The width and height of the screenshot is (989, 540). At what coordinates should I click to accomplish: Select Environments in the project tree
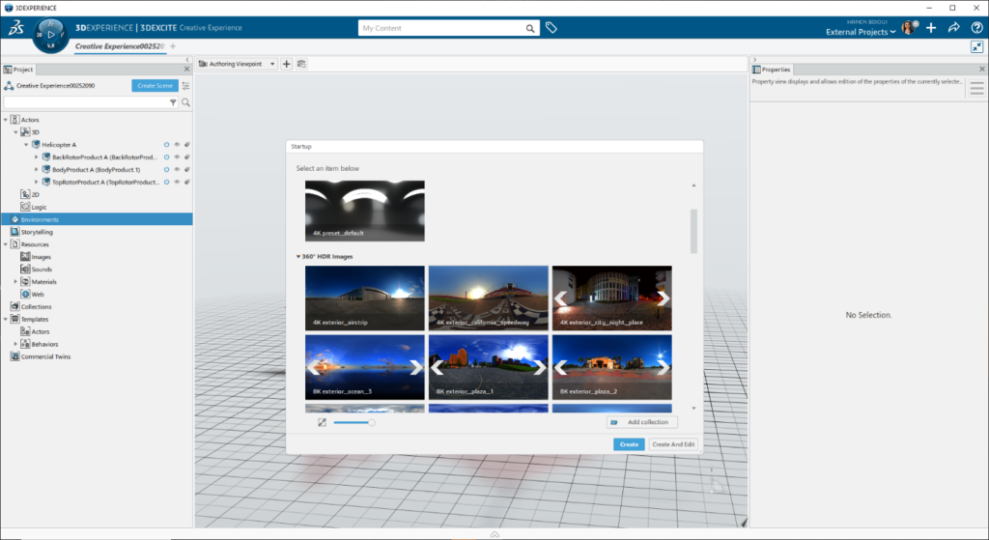[x=97, y=219]
